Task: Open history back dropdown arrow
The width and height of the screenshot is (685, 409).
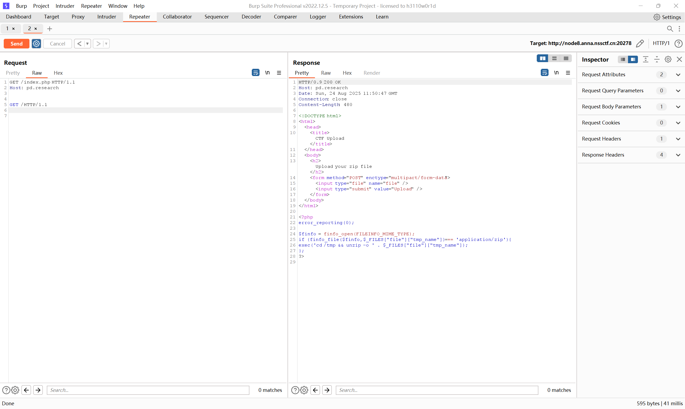Action: (87, 44)
